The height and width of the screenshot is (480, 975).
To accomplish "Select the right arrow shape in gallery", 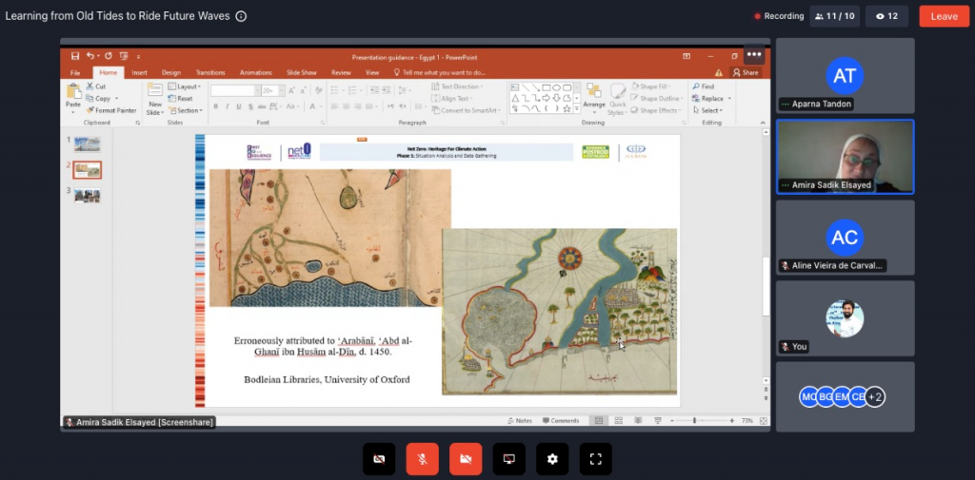I will (546, 98).
